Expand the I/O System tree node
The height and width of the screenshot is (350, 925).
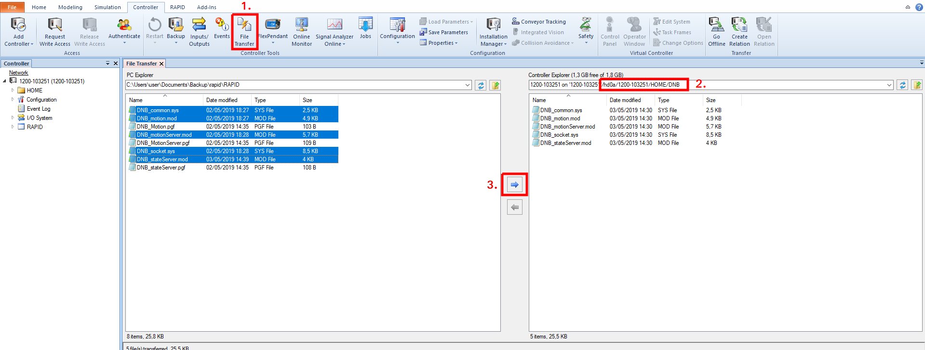13,117
